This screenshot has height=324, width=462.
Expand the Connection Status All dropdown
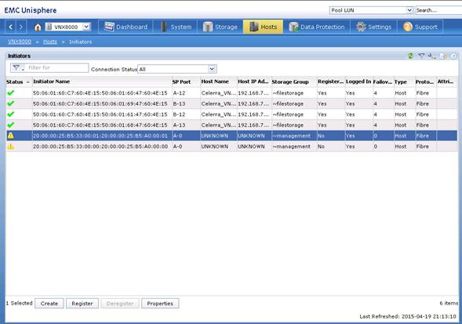(x=212, y=69)
